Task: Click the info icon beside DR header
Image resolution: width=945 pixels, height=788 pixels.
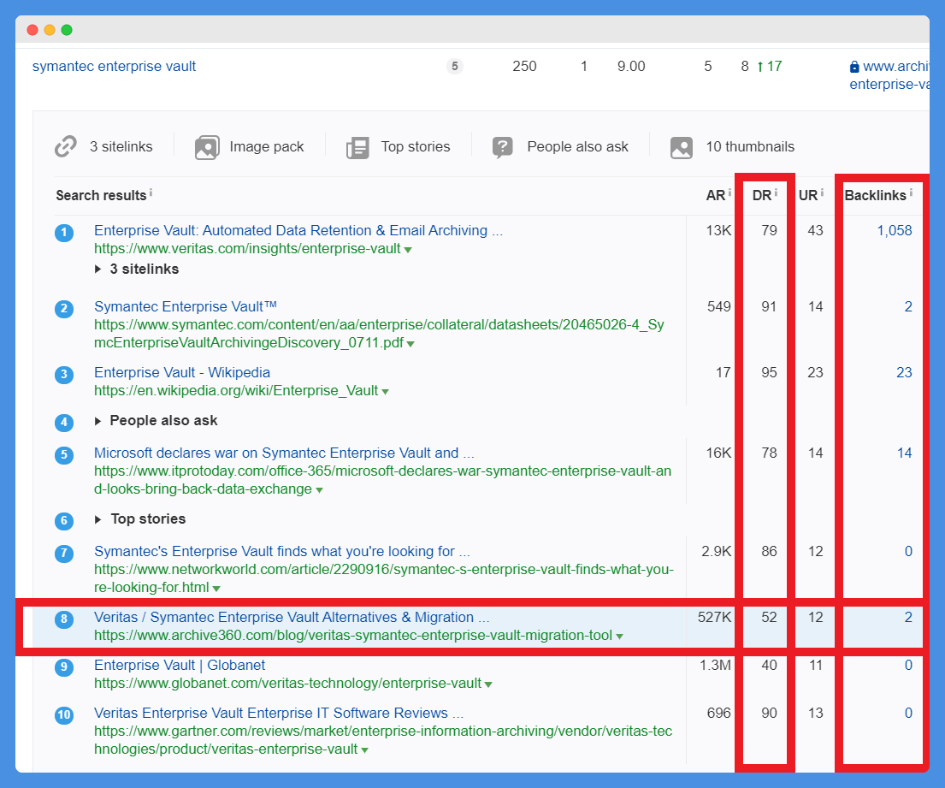Action: [776, 193]
